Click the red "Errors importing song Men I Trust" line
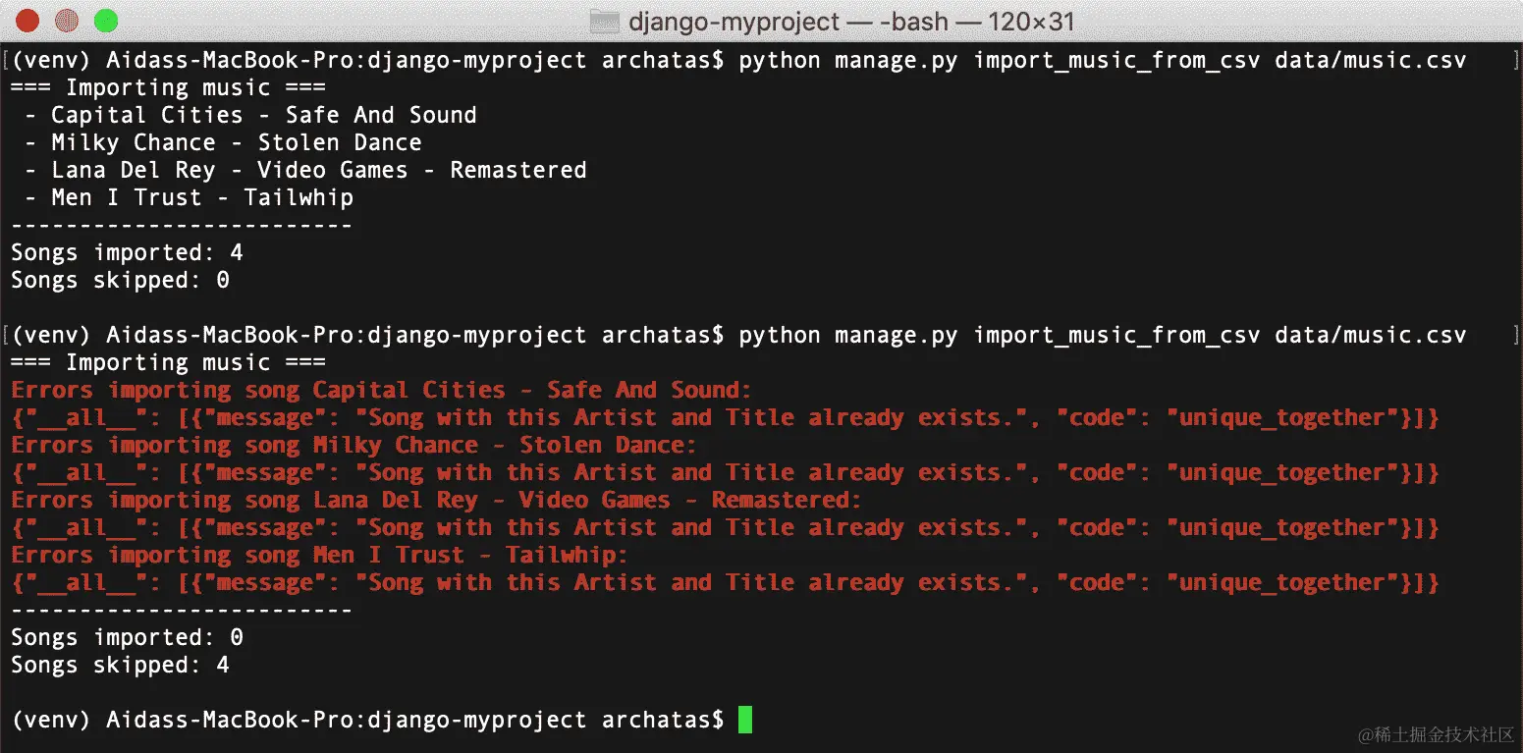The height and width of the screenshot is (753, 1523). [x=319, y=555]
